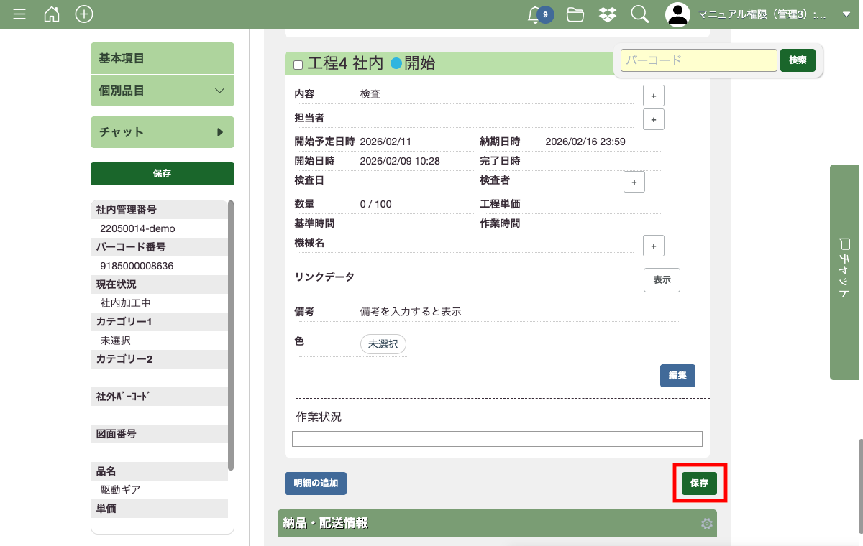863x546 pixels.
Task: Expand the チャット sidebar arrow
Action: [220, 132]
